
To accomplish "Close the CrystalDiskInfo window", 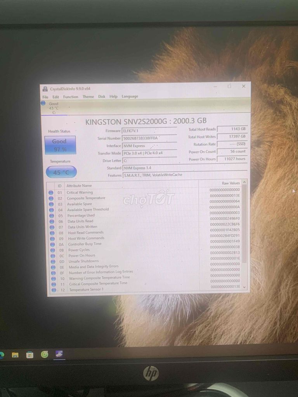I will click(244, 86).
